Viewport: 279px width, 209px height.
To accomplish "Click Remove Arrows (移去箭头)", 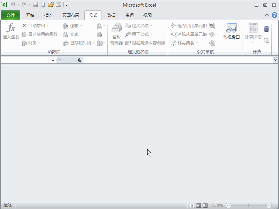I will 184,43.
